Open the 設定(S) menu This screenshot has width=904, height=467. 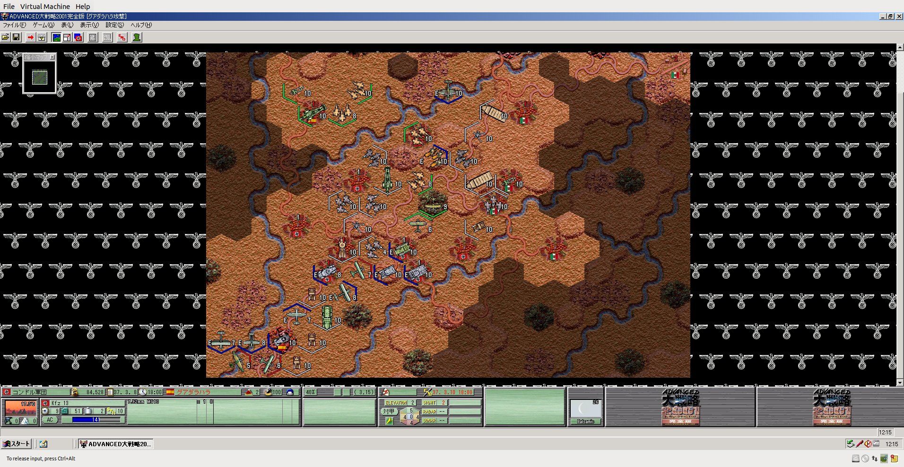(115, 25)
